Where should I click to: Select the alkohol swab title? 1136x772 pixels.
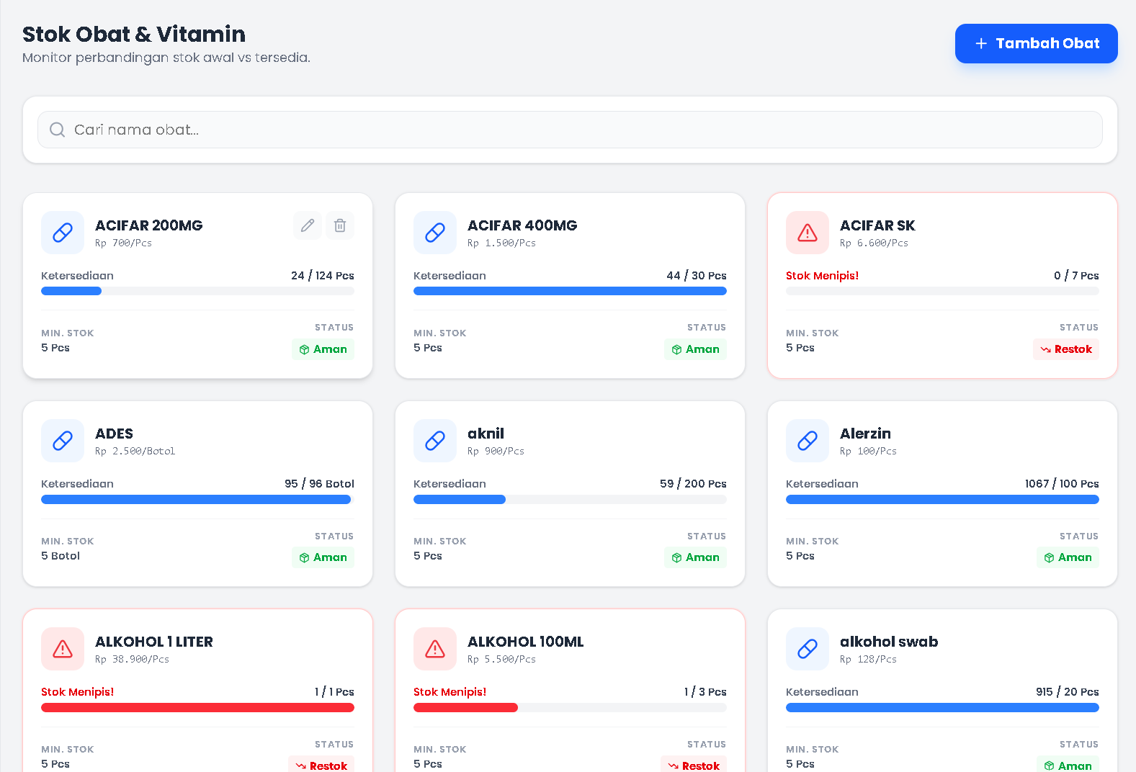pyautogui.click(x=889, y=642)
